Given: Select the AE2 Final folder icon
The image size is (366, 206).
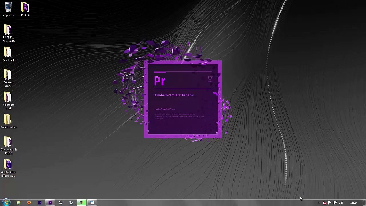Looking at the screenshot, I should coord(8,54).
